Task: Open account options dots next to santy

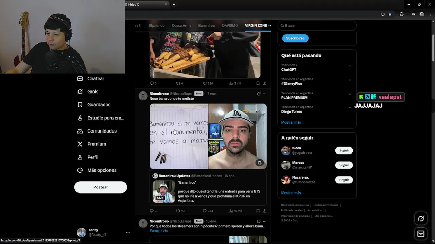Action: coord(128,232)
